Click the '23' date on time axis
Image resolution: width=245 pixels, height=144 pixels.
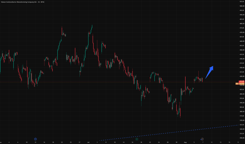[62, 142]
